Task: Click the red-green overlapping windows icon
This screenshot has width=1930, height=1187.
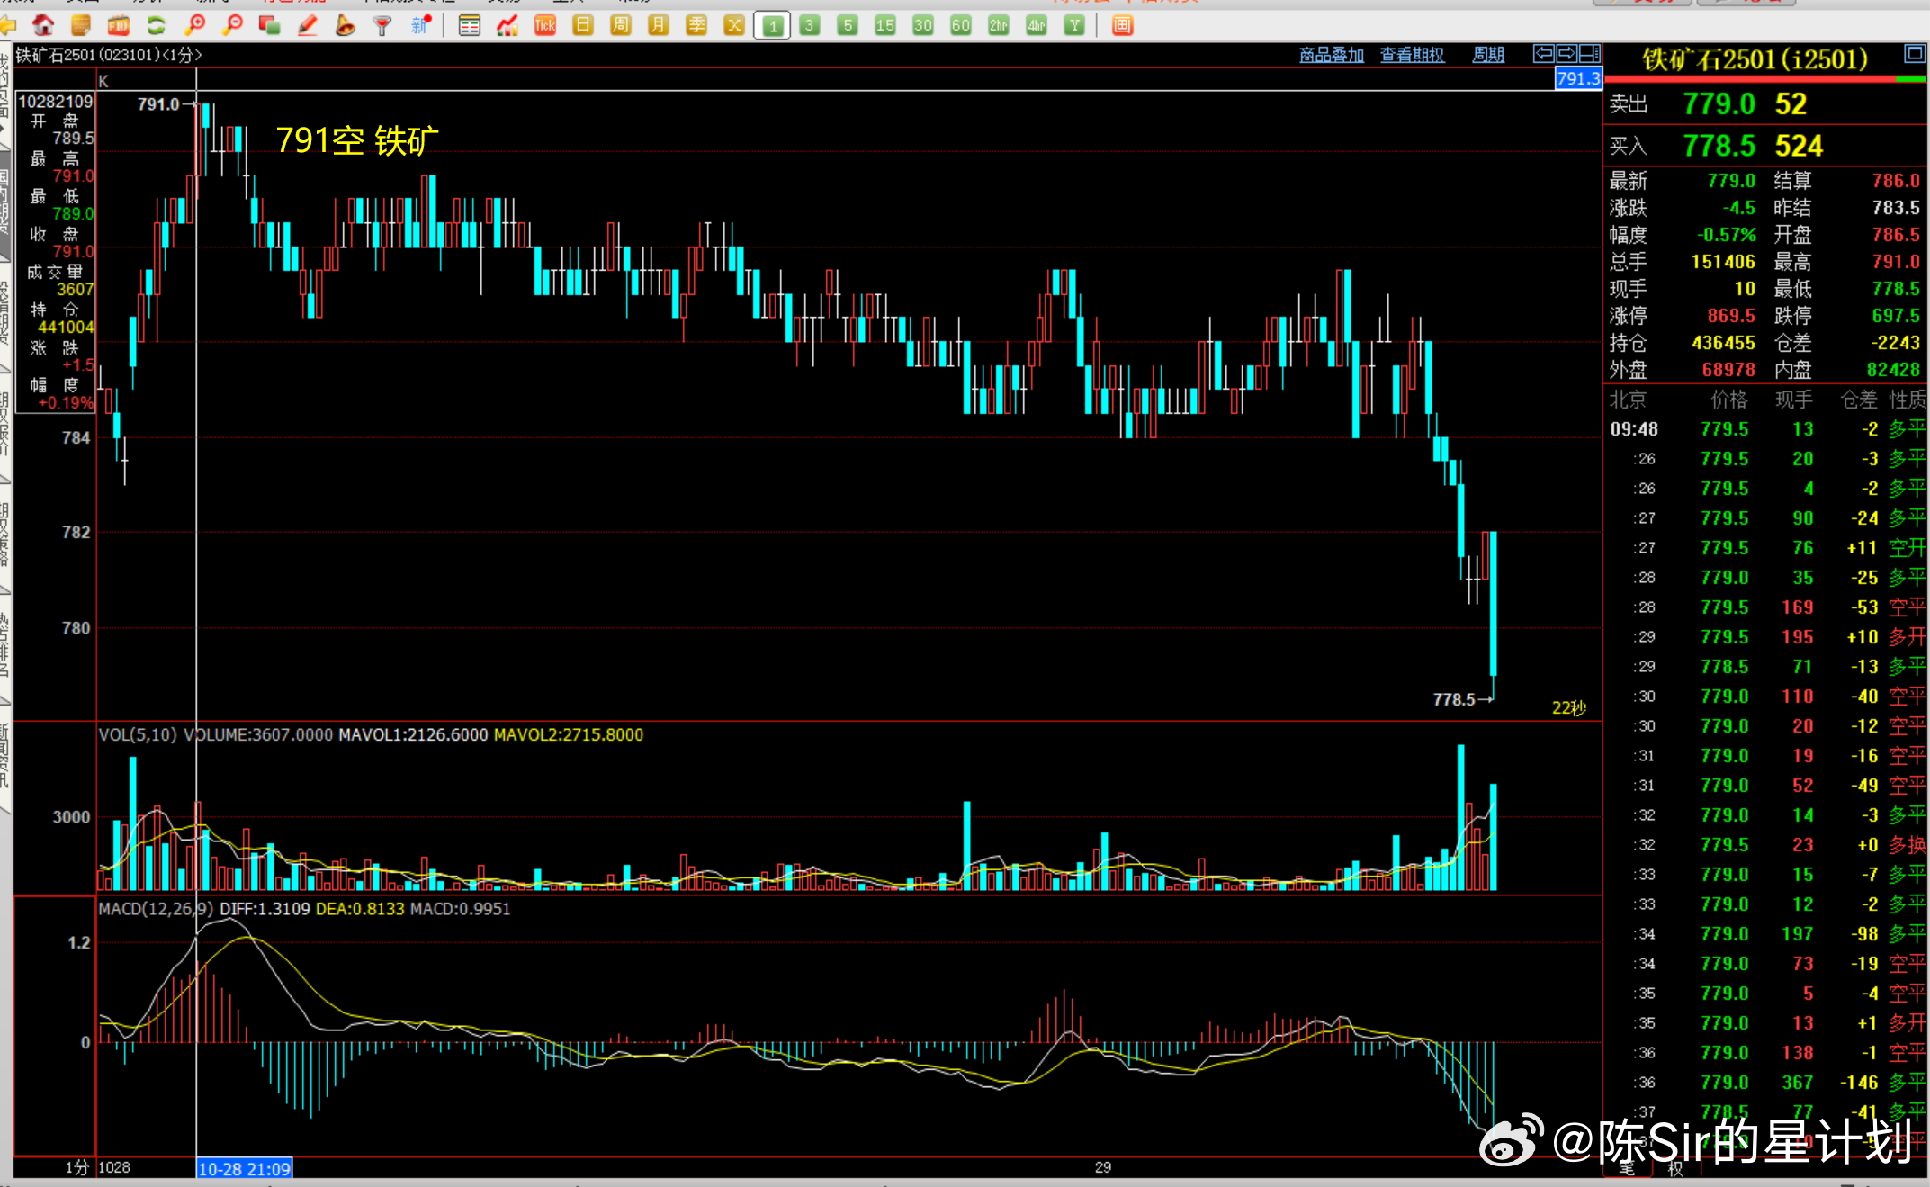Action: (269, 25)
